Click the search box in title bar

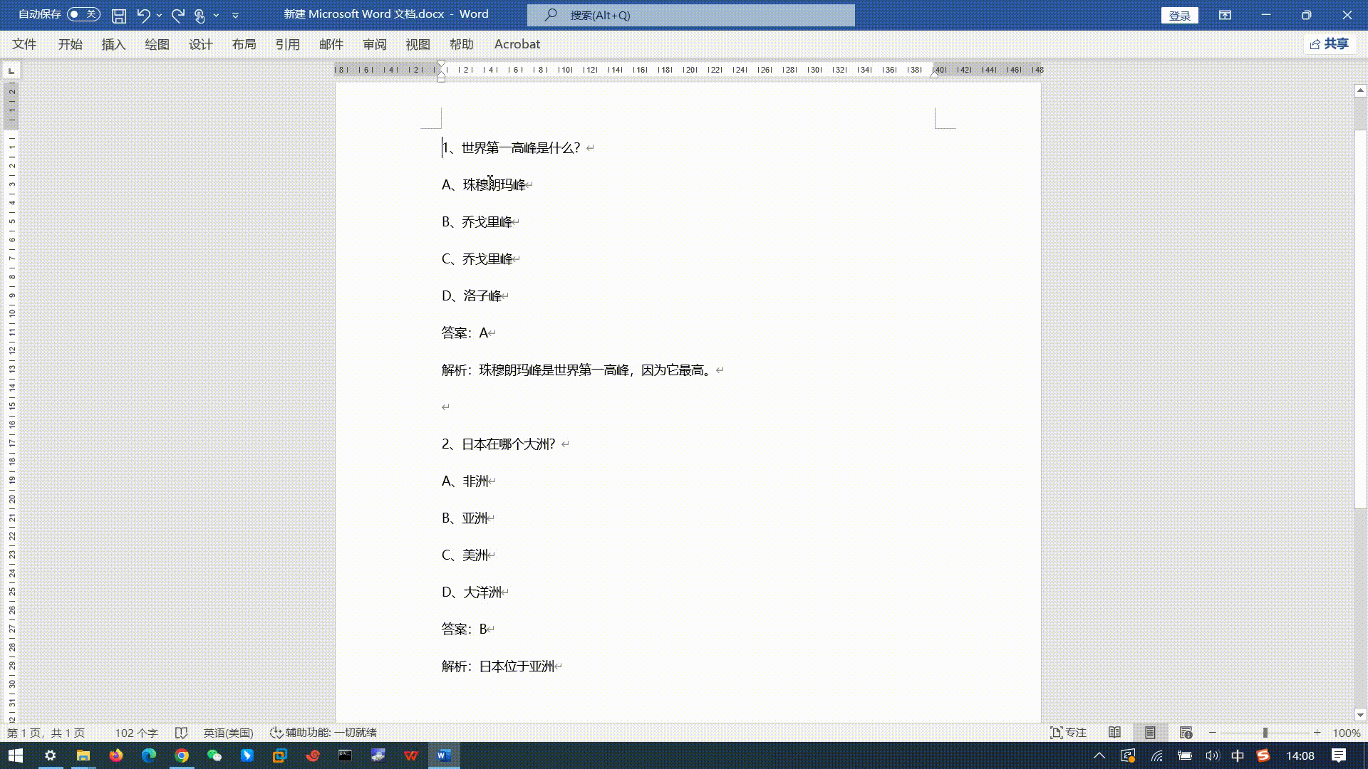tap(690, 15)
